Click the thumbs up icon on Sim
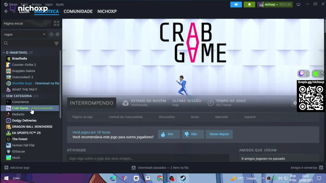 163,134
